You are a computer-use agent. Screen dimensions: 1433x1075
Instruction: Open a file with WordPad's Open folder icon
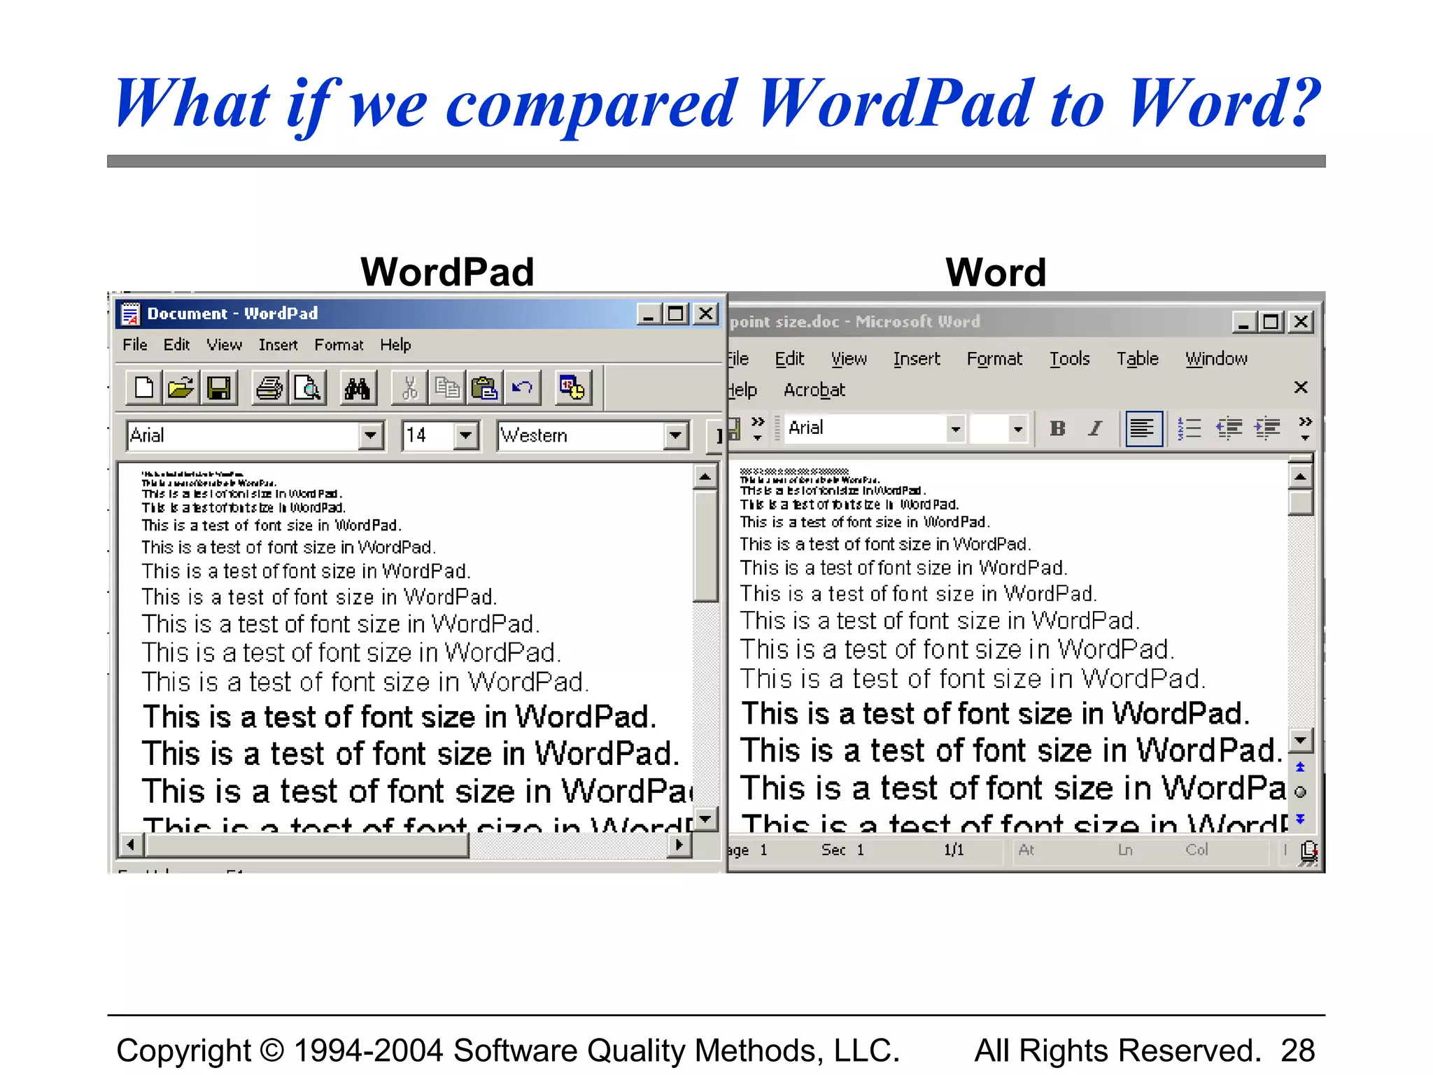pos(181,388)
